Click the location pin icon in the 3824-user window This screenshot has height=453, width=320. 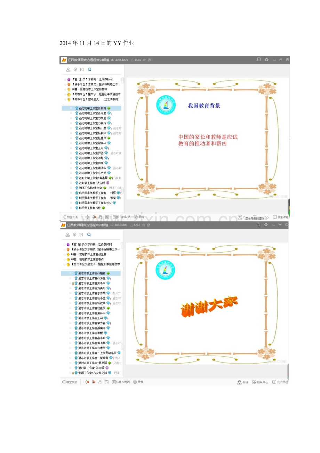click(75, 70)
